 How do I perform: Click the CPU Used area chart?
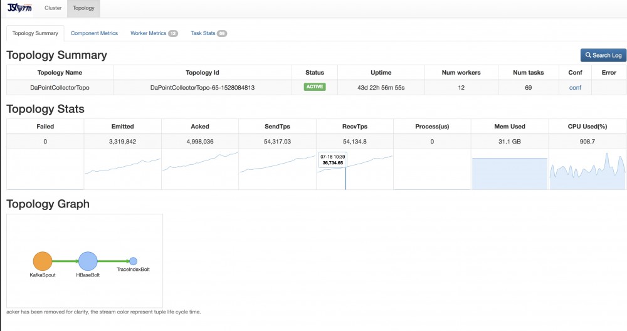[587, 173]
